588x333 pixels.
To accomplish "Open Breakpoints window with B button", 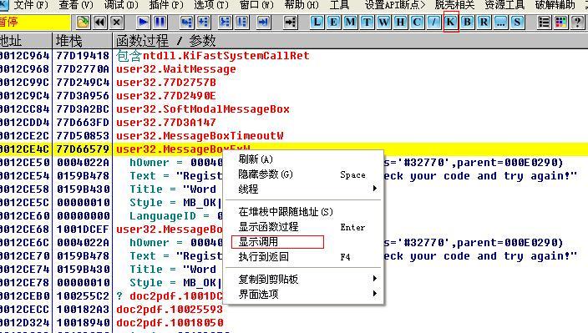I will [x=467, y=22].
